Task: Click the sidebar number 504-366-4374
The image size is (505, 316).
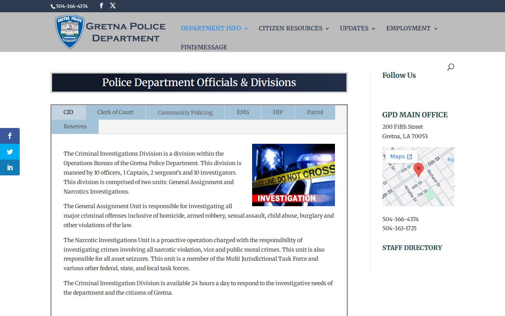Action: 400,219
